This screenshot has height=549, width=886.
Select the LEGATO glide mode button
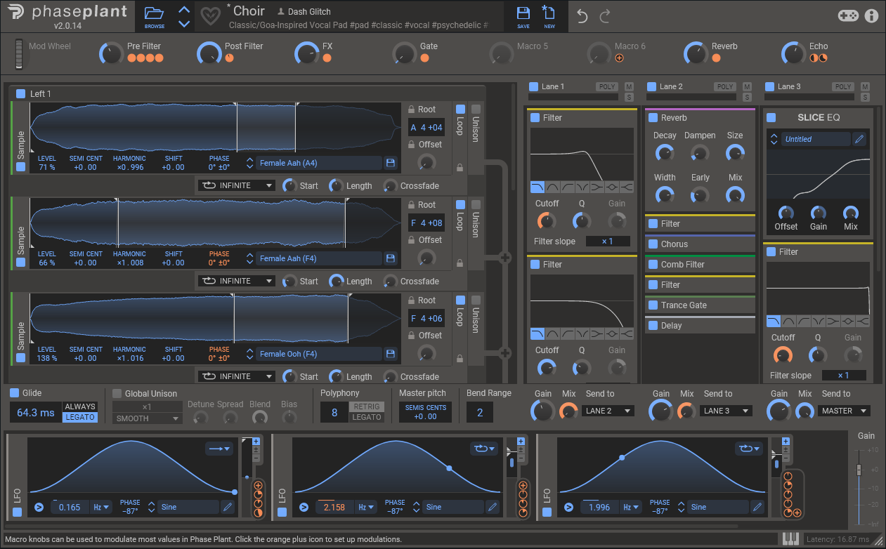point(80,418)
